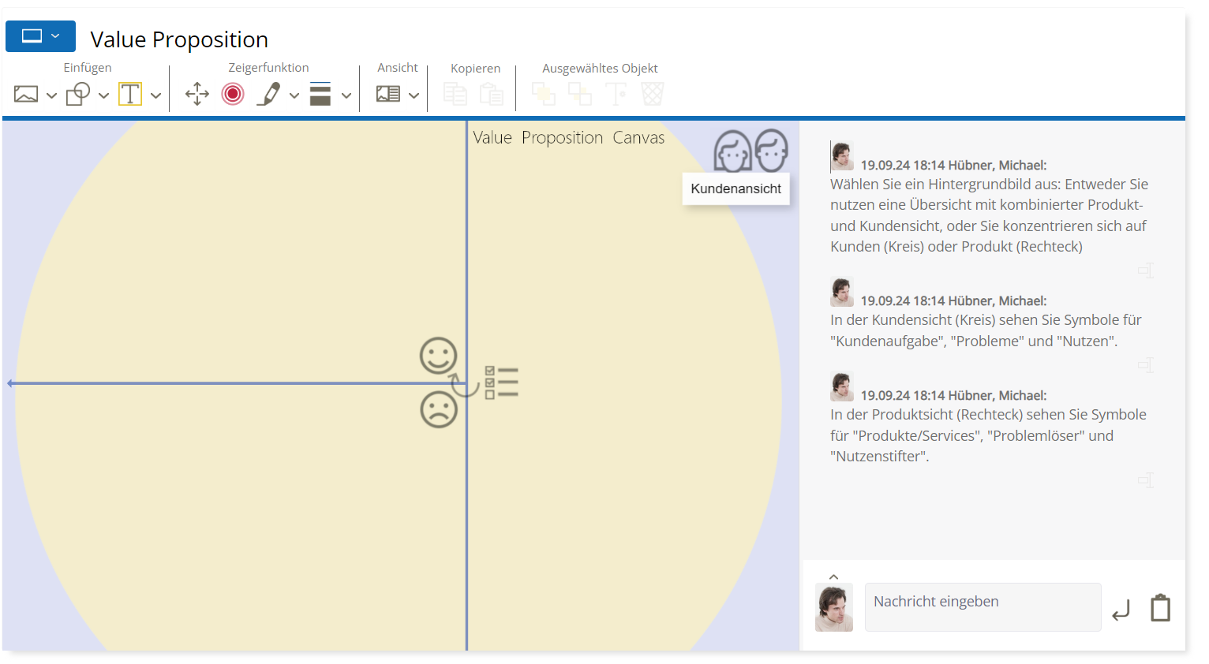
Task: Expand the insert shapes dropdown arrow
Action: (x=103, y=95)
